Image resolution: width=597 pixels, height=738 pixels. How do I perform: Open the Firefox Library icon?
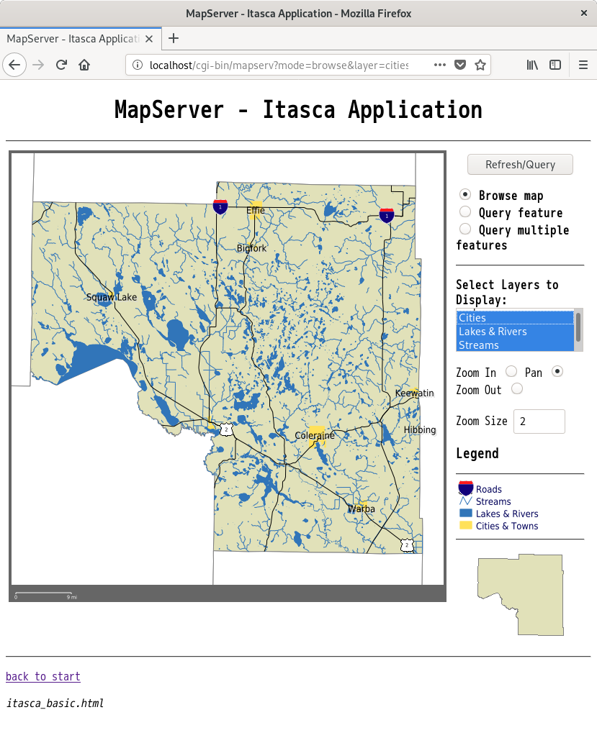(x=531, y=65)
